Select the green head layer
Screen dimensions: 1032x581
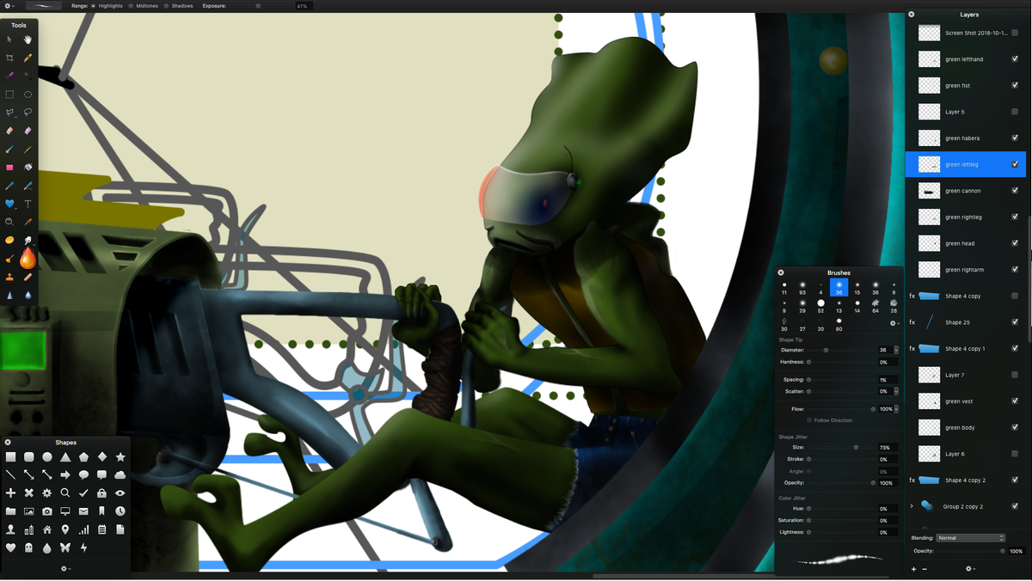click(x=966, y=243)
